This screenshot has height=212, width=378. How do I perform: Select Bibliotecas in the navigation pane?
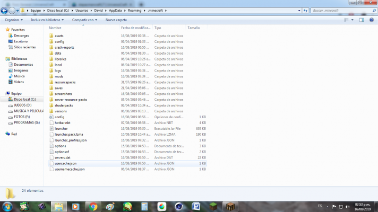[x=19, y=59]
